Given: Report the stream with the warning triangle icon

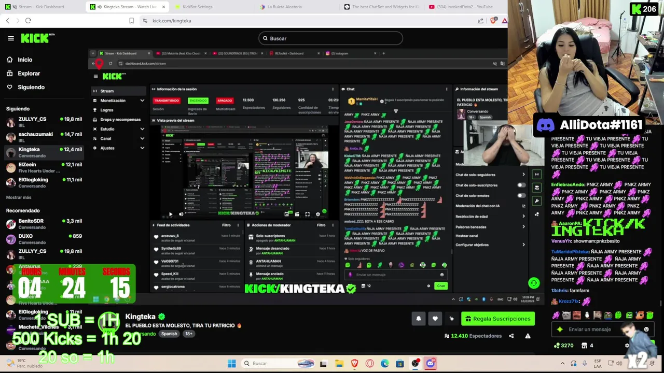Looking at the screenshot, I should (x=528, y=336).
